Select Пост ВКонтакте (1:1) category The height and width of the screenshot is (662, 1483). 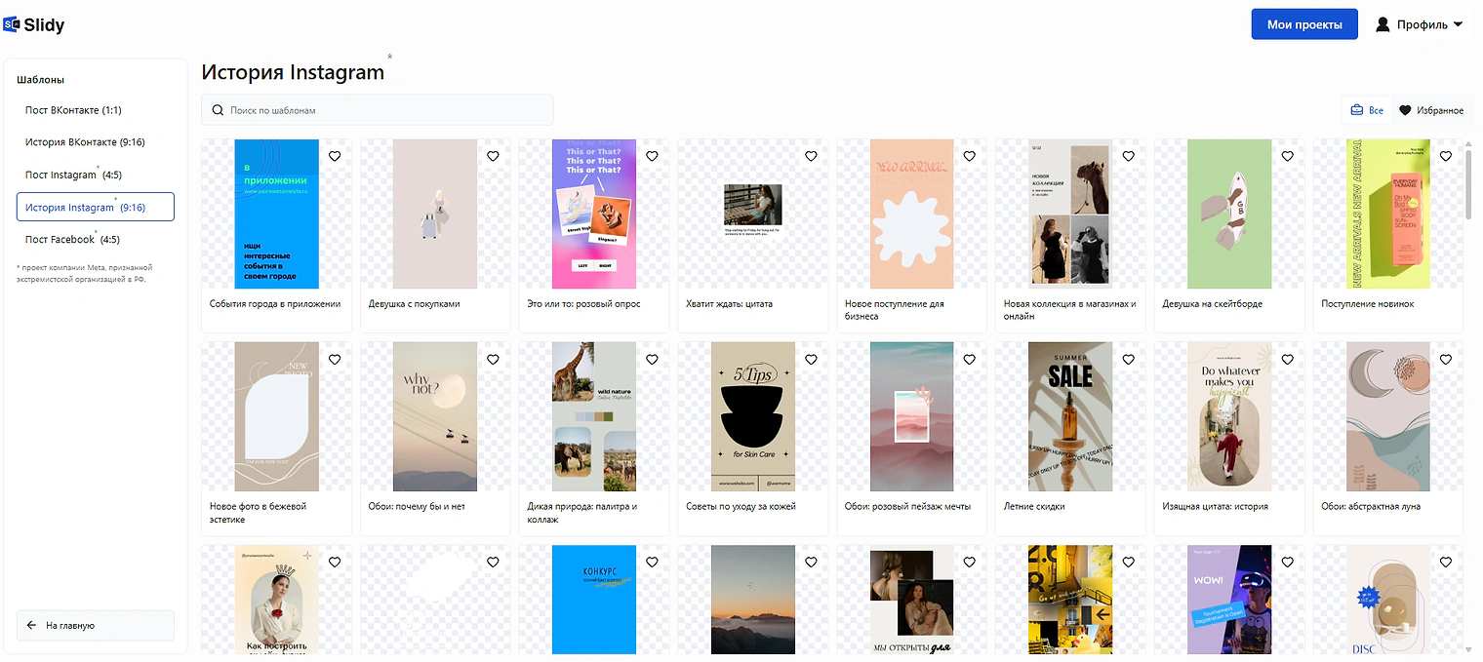tap(96, 110)
